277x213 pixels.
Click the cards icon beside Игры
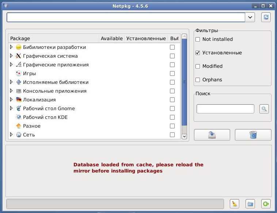(x=19, y=73)
